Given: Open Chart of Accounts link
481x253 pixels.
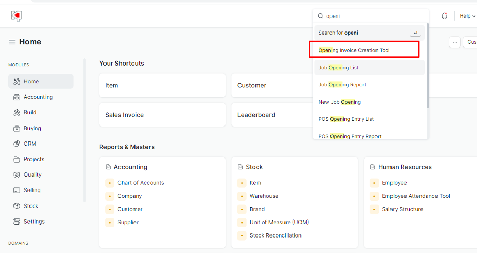Looking at the screenshot, I should [141, 183].
